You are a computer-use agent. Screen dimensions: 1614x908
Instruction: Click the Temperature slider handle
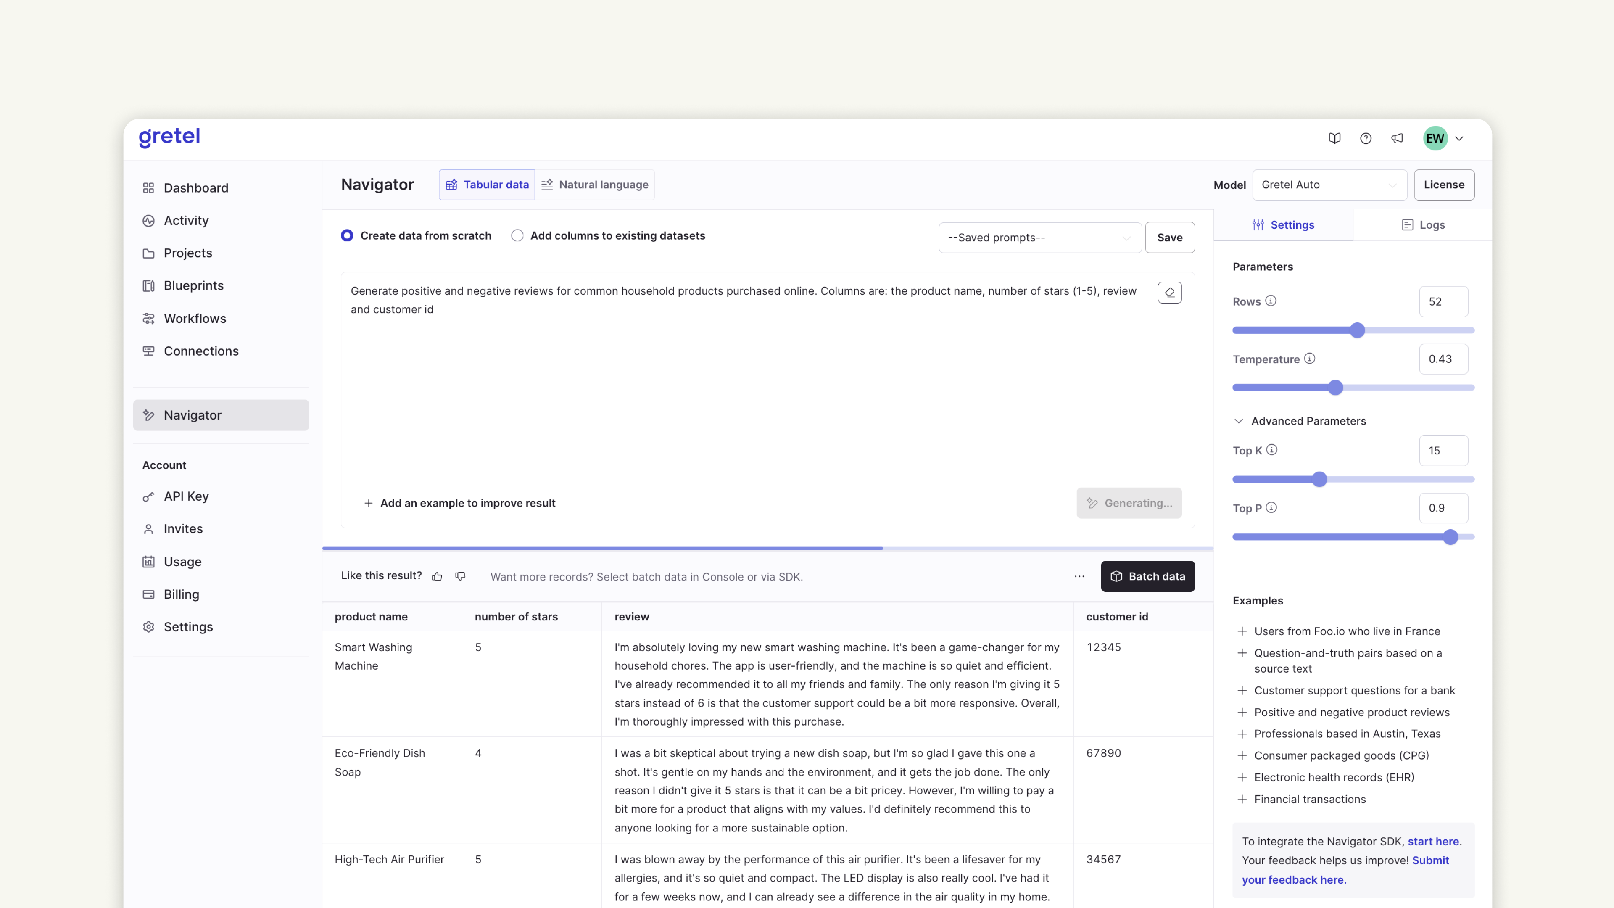1335,388
